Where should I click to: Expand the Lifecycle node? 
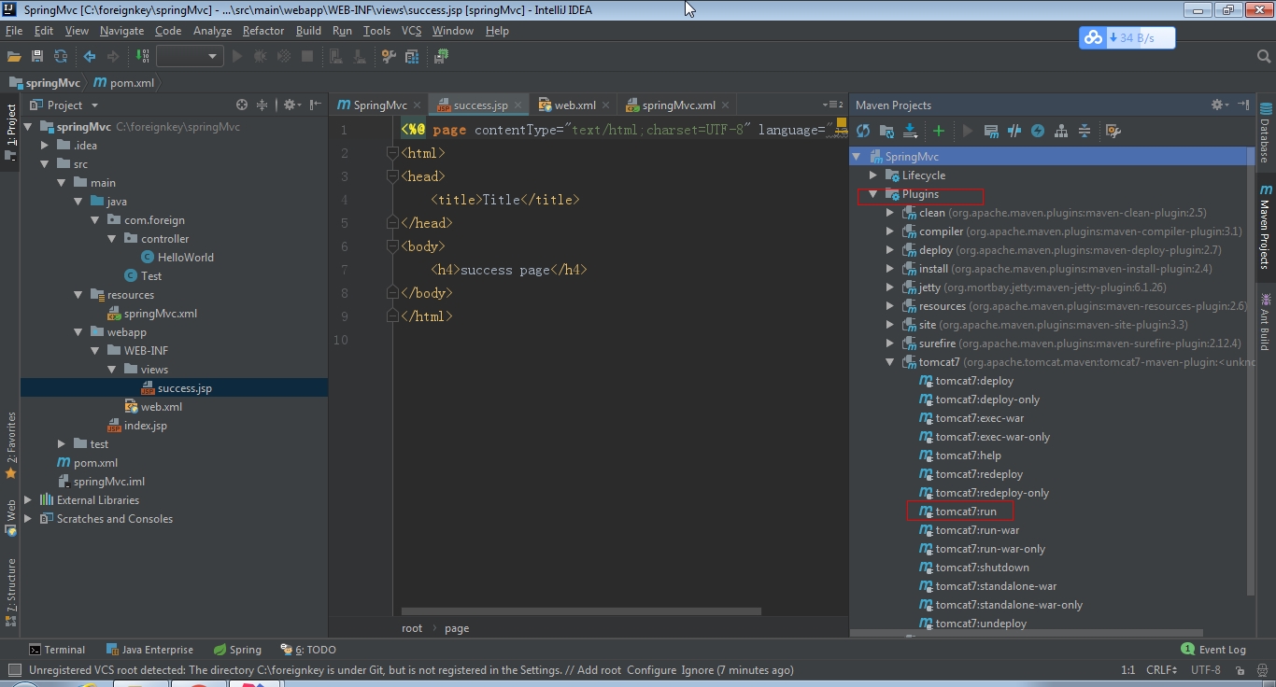point(873,175)
